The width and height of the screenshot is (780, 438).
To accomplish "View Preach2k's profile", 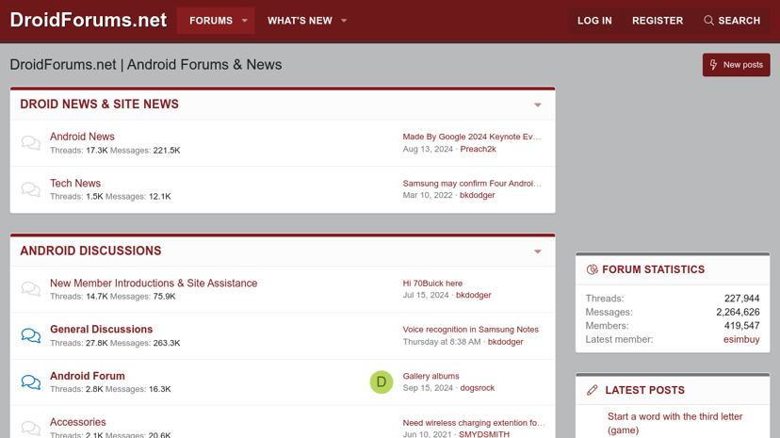I will [478, 149].
